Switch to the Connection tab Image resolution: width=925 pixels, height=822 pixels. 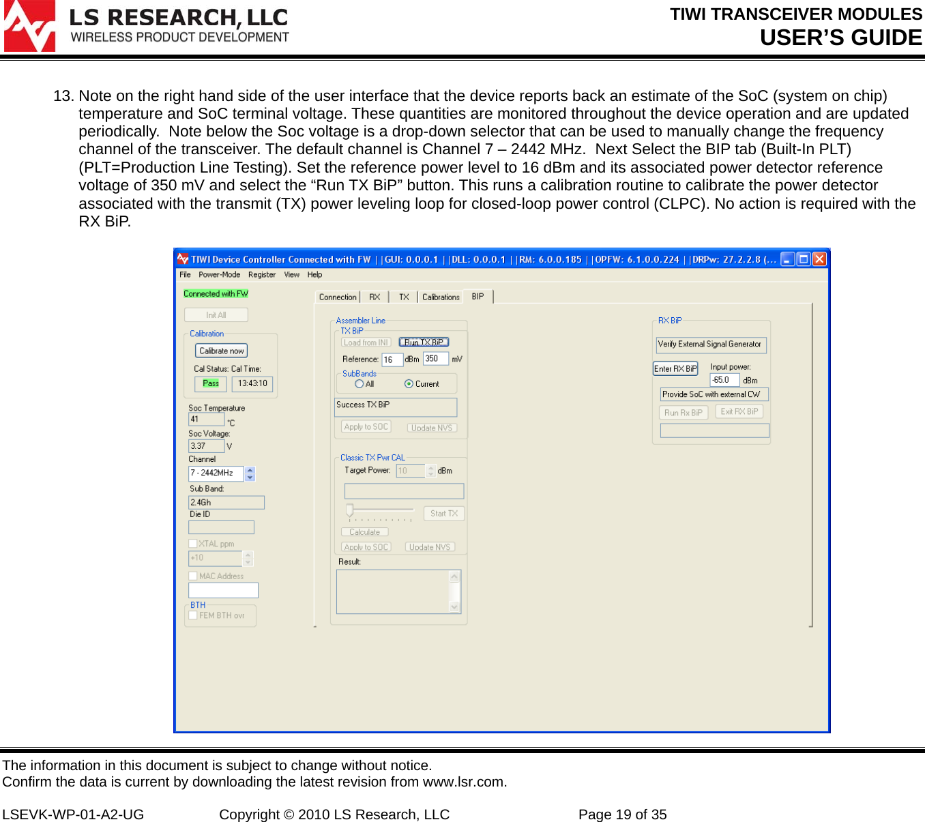(338, 297)
